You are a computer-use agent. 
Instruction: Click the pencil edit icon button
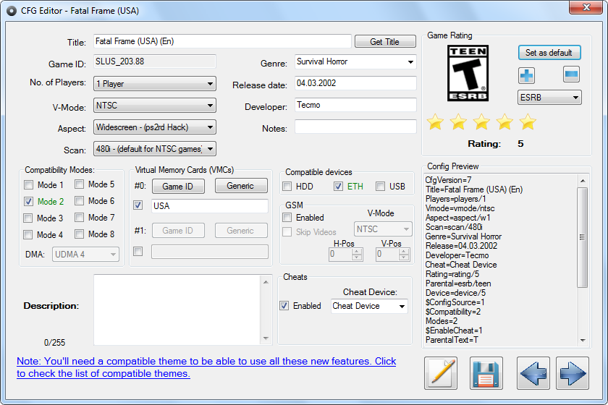click(441, 373)
